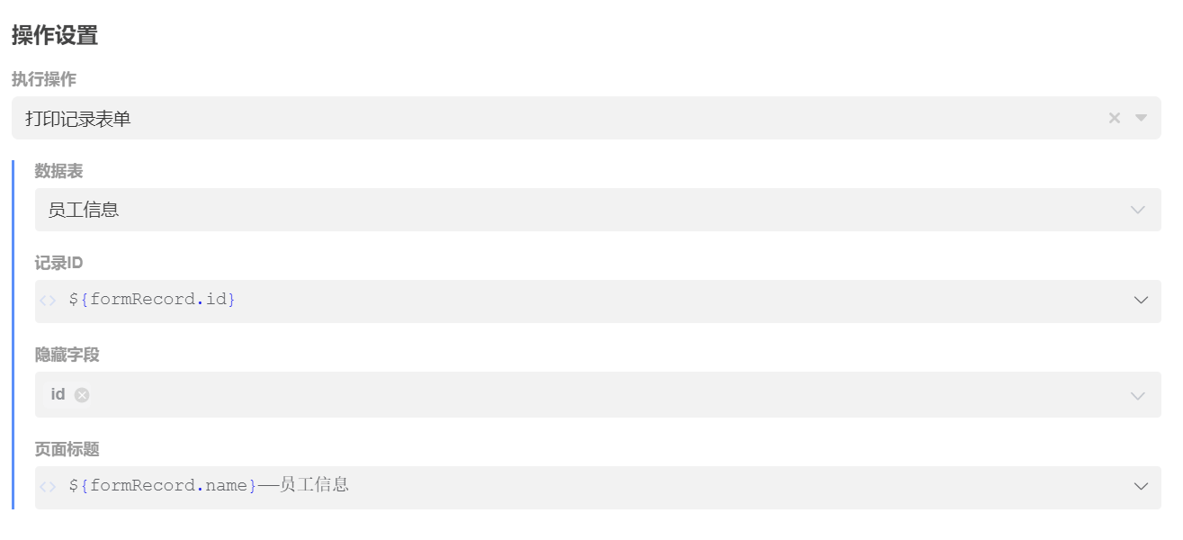Screen dimensions: 1183x540
Task: Expand the 数据表 dropdown chevron
Action: [x=1138, y=210]
